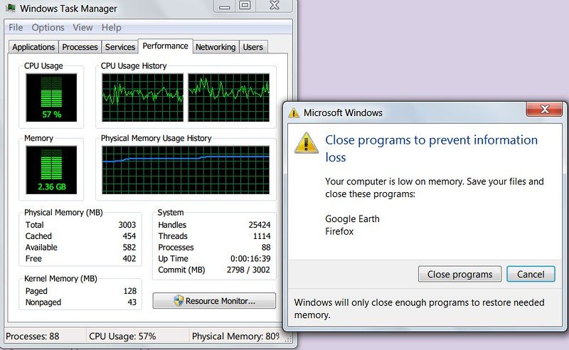The width and height of the screenshot is (569, 350).
Task: Click the shield icon on Resource Monitor
Action: 179,301
